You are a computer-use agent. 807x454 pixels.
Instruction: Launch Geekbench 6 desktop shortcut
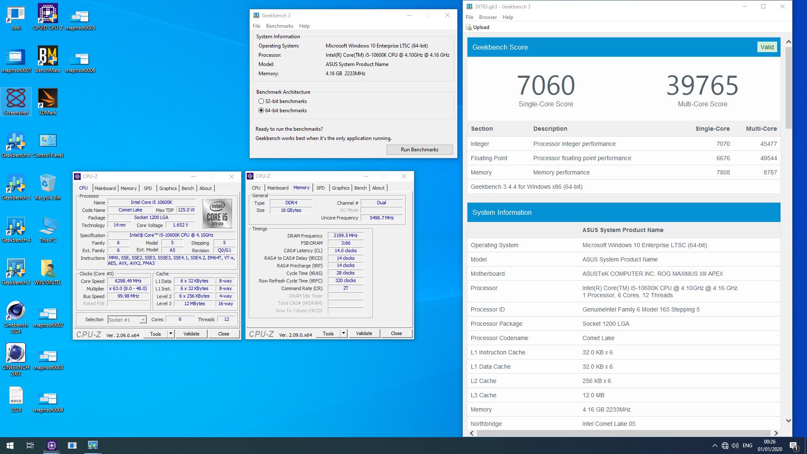click(16, 145)
